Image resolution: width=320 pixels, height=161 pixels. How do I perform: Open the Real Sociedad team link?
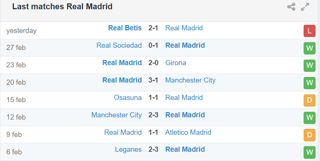coord(119,45)
